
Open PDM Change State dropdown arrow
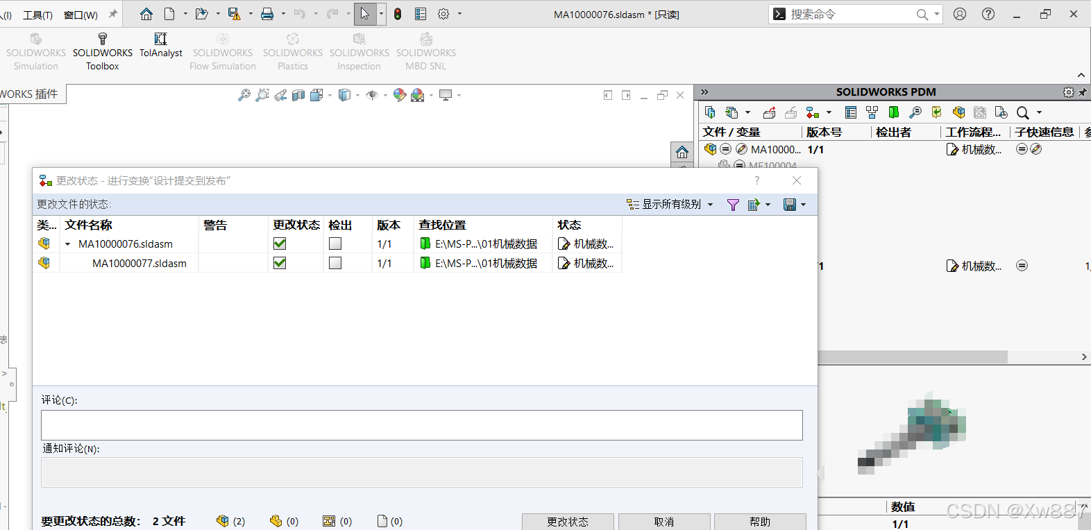(829, 112)
